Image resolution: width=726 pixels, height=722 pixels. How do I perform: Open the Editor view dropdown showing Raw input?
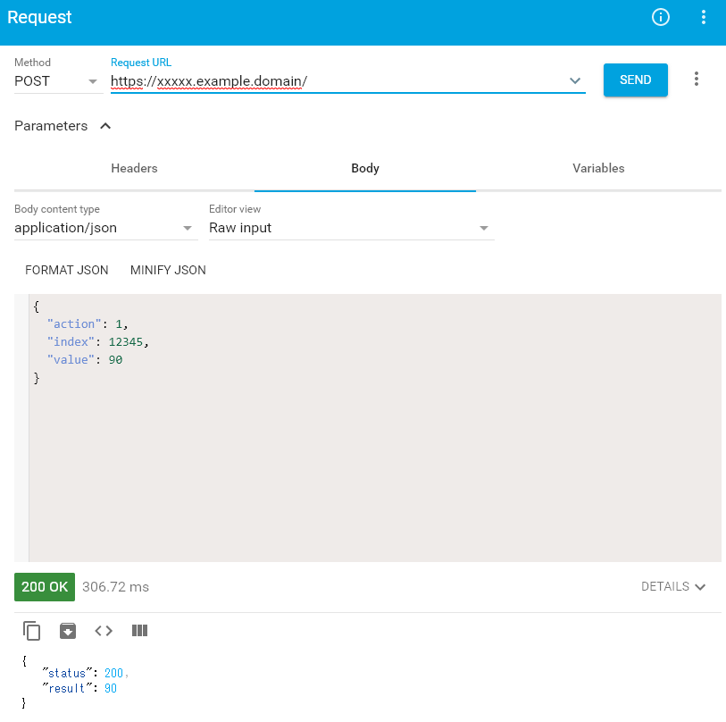pyautogui.click(x=351, y=228)
